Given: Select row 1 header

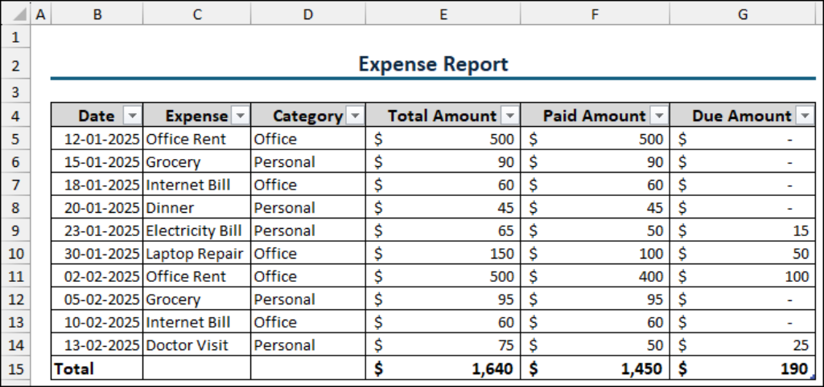Looking at the screenshot, I should tap(15, 37).
